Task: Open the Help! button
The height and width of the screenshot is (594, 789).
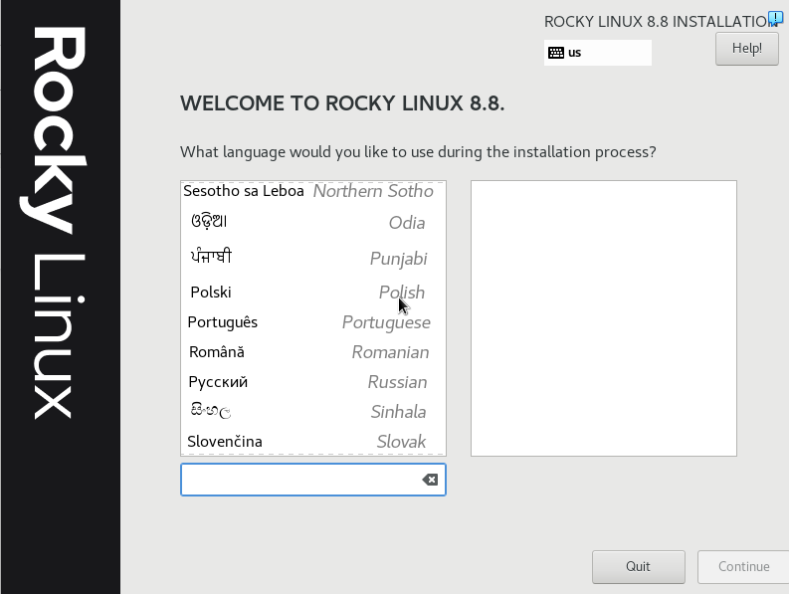Action: [x=747, y=49]
